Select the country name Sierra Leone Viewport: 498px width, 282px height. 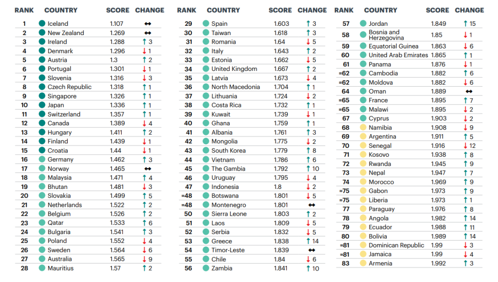(x=229, y=214)
